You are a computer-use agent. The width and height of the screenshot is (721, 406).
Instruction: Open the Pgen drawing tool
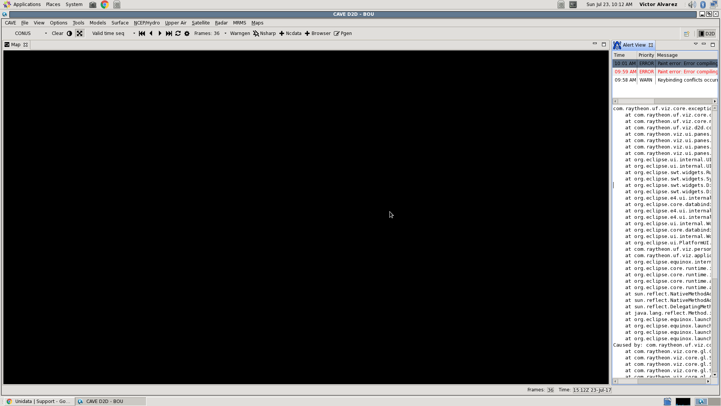click(343, 33)
